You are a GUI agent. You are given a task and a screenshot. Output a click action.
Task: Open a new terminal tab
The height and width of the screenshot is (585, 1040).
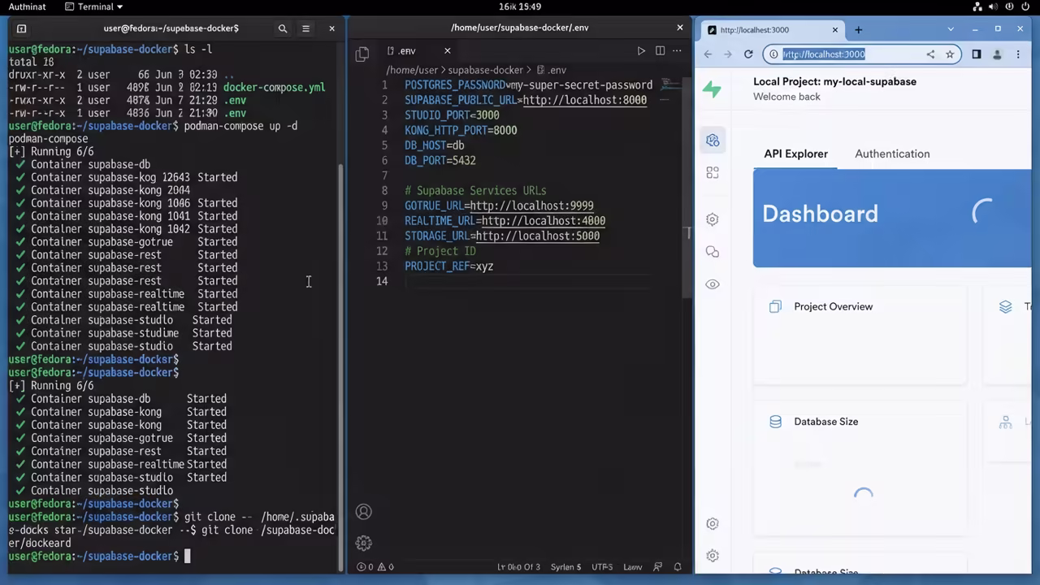point(22,28)
